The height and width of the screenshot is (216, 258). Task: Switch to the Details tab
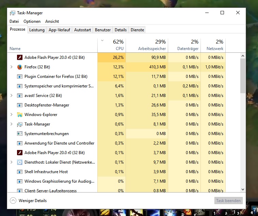pyautogui.click(x=120, y=30)
